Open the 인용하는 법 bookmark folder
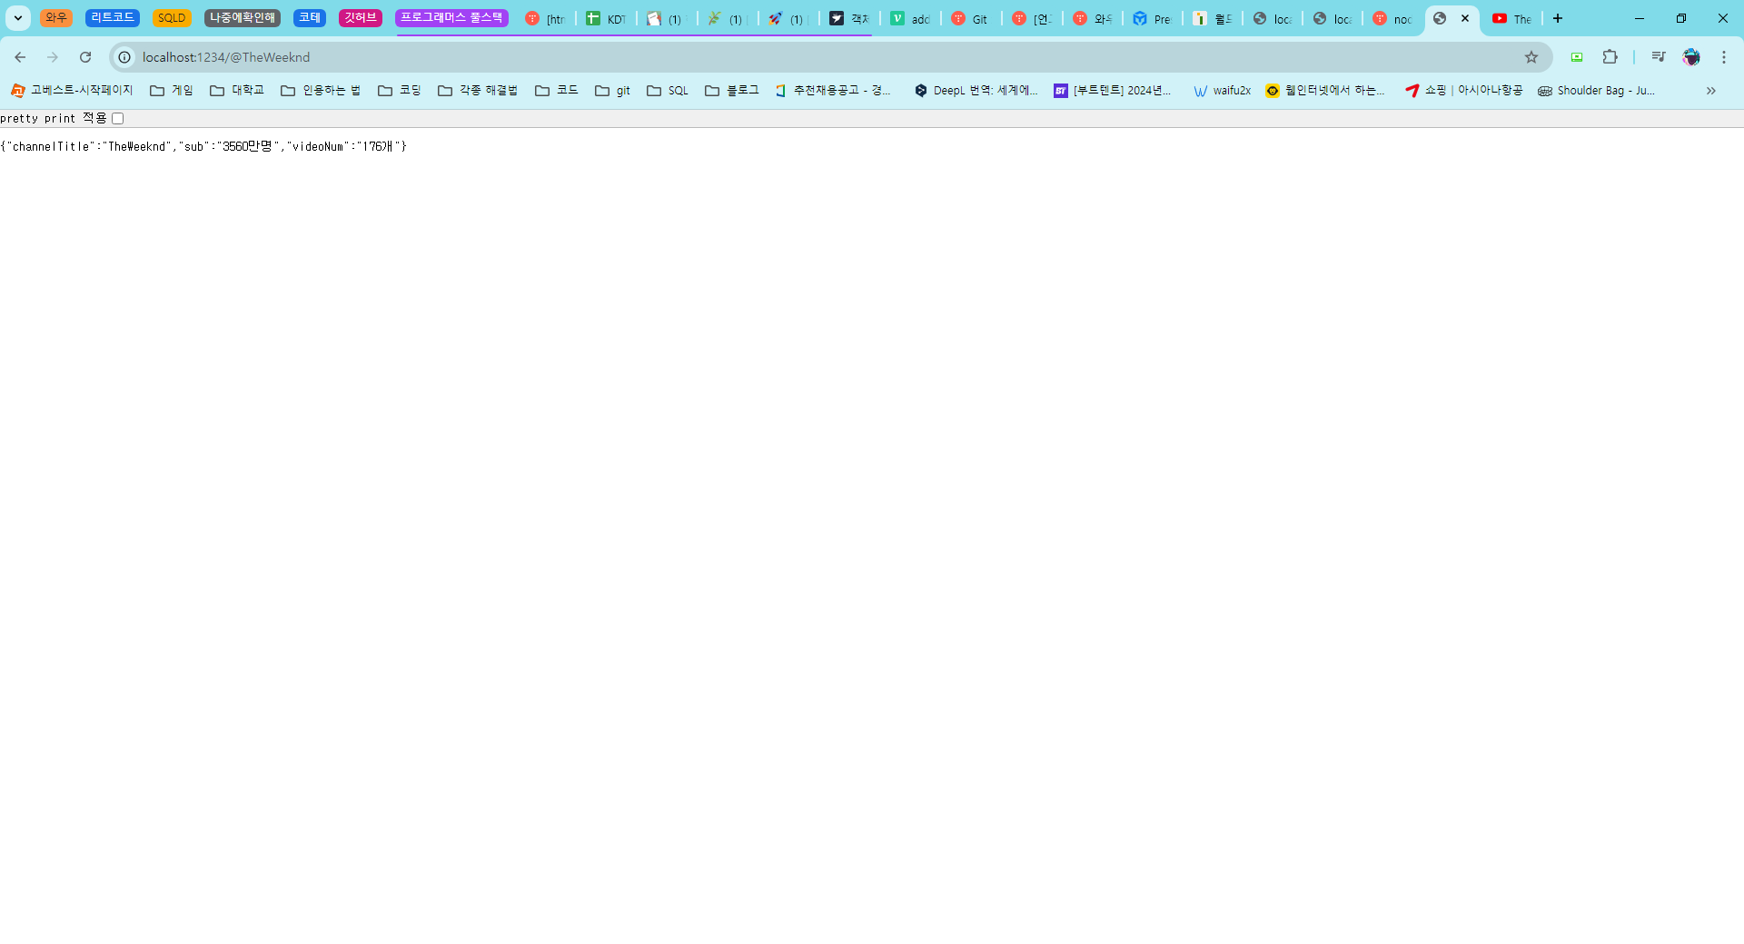Image resolution: width=1744 pixels, height=944 pixels. coord(321,91)
